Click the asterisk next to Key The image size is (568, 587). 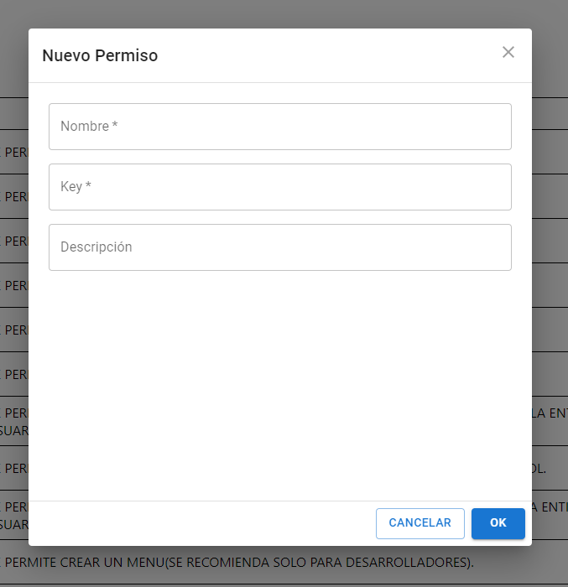coord(88,186)
